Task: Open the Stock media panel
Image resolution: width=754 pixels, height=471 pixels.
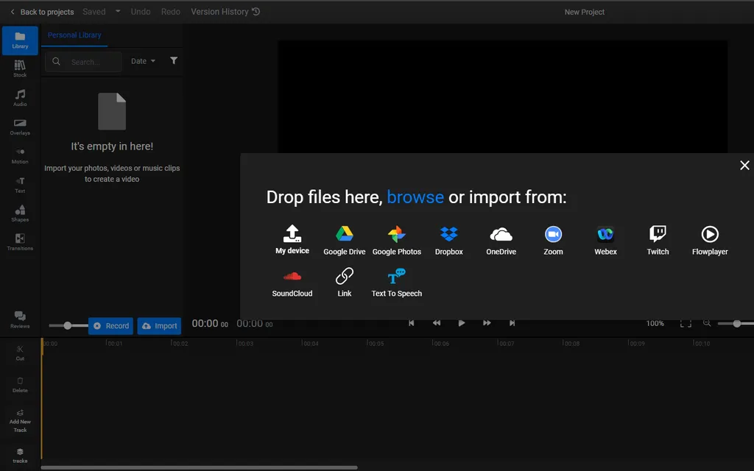Action: click(x=20, y=69)
